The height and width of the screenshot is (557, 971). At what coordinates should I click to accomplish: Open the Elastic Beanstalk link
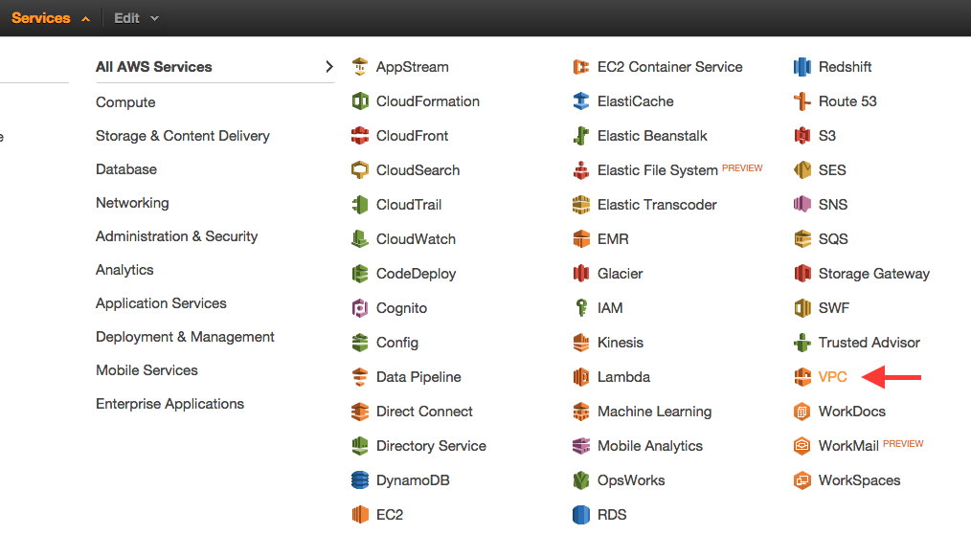(x=652, y=136)
